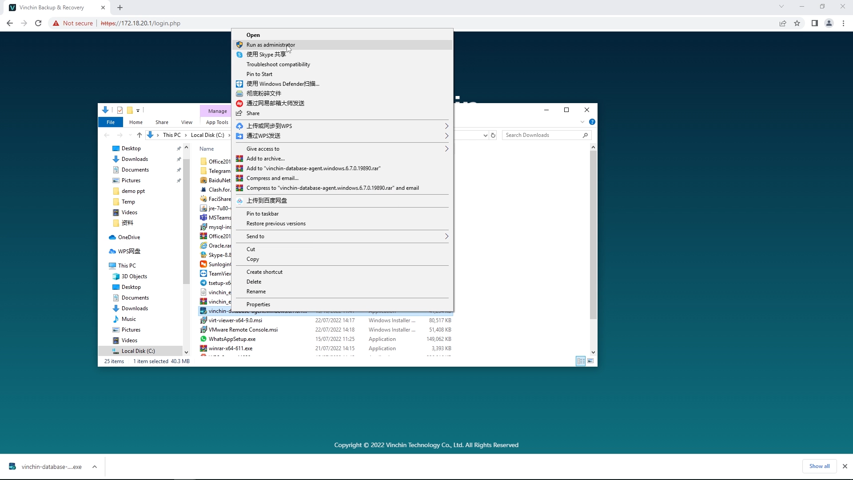The height and width of the screenshot is (480, 853).
Task: Open download item options chevron
Action: (95, 467)
